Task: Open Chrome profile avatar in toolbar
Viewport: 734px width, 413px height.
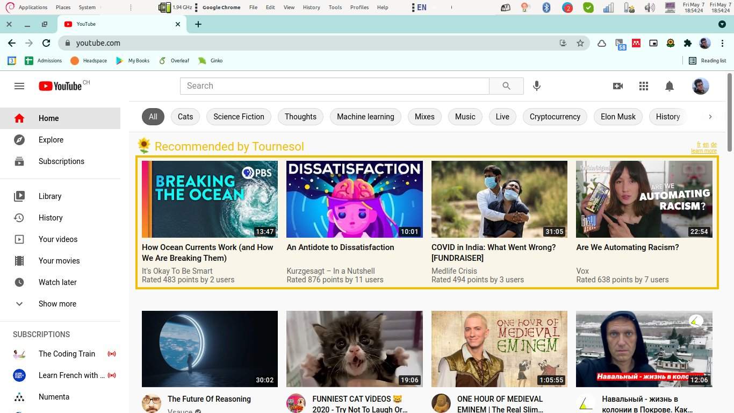Action: (x=705, y=43)
